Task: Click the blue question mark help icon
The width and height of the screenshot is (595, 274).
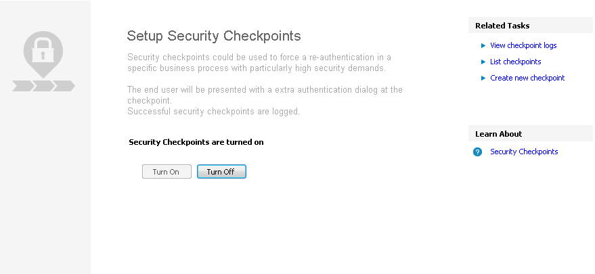Action: [x=477, y=152]
